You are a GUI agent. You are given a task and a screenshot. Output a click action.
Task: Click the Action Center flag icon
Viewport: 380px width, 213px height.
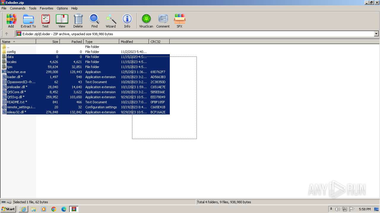(x=352, y=209)
